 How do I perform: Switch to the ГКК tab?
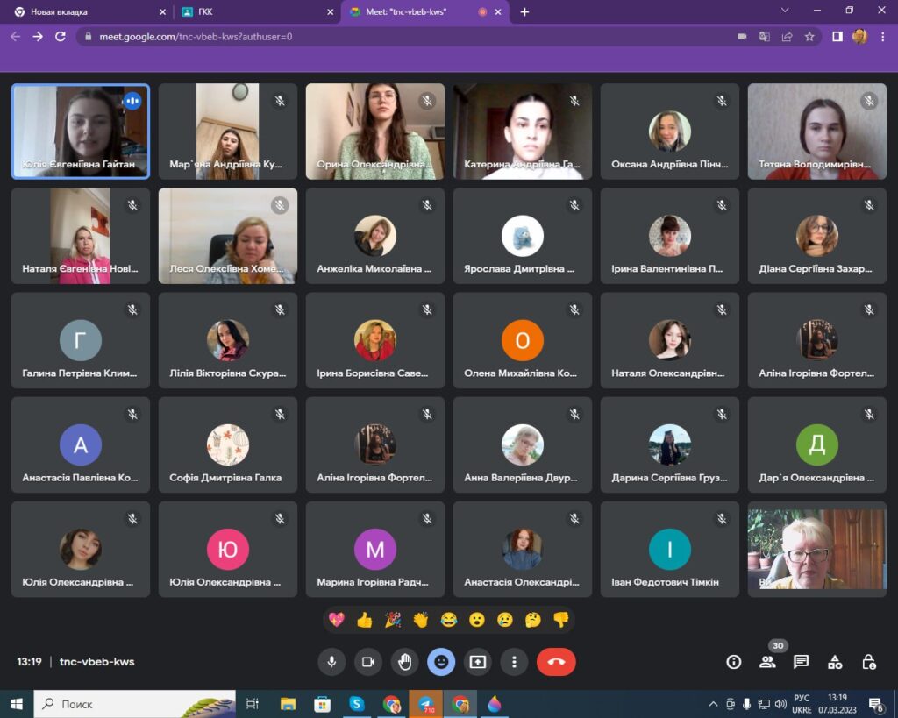click(x=254, y=12)
